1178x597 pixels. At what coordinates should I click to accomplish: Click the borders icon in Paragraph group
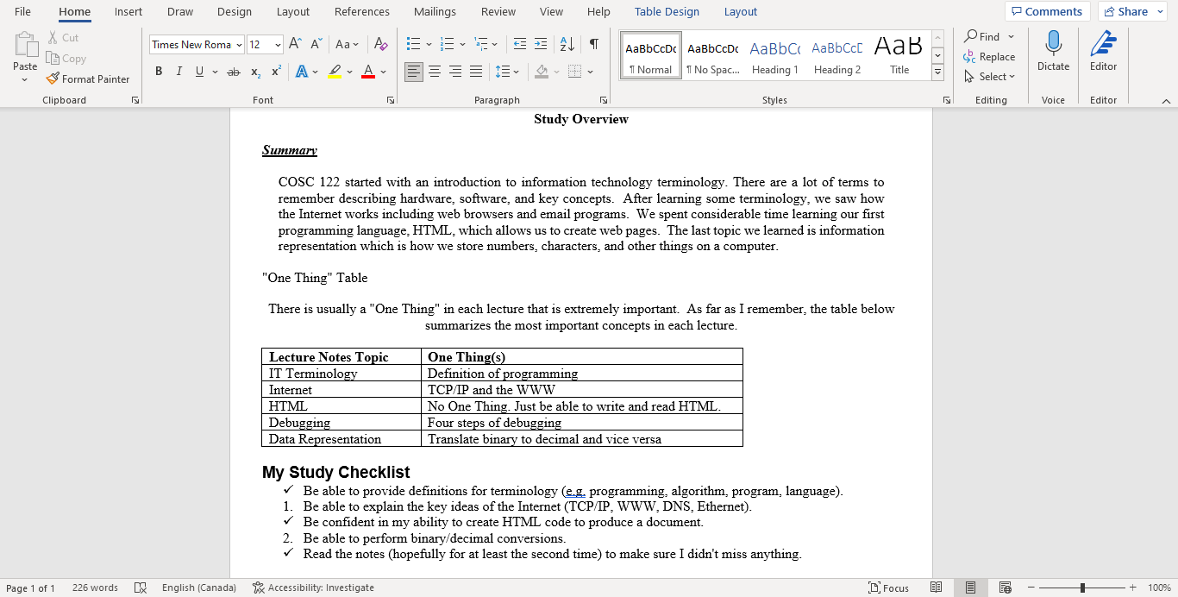tap(575, 72)
